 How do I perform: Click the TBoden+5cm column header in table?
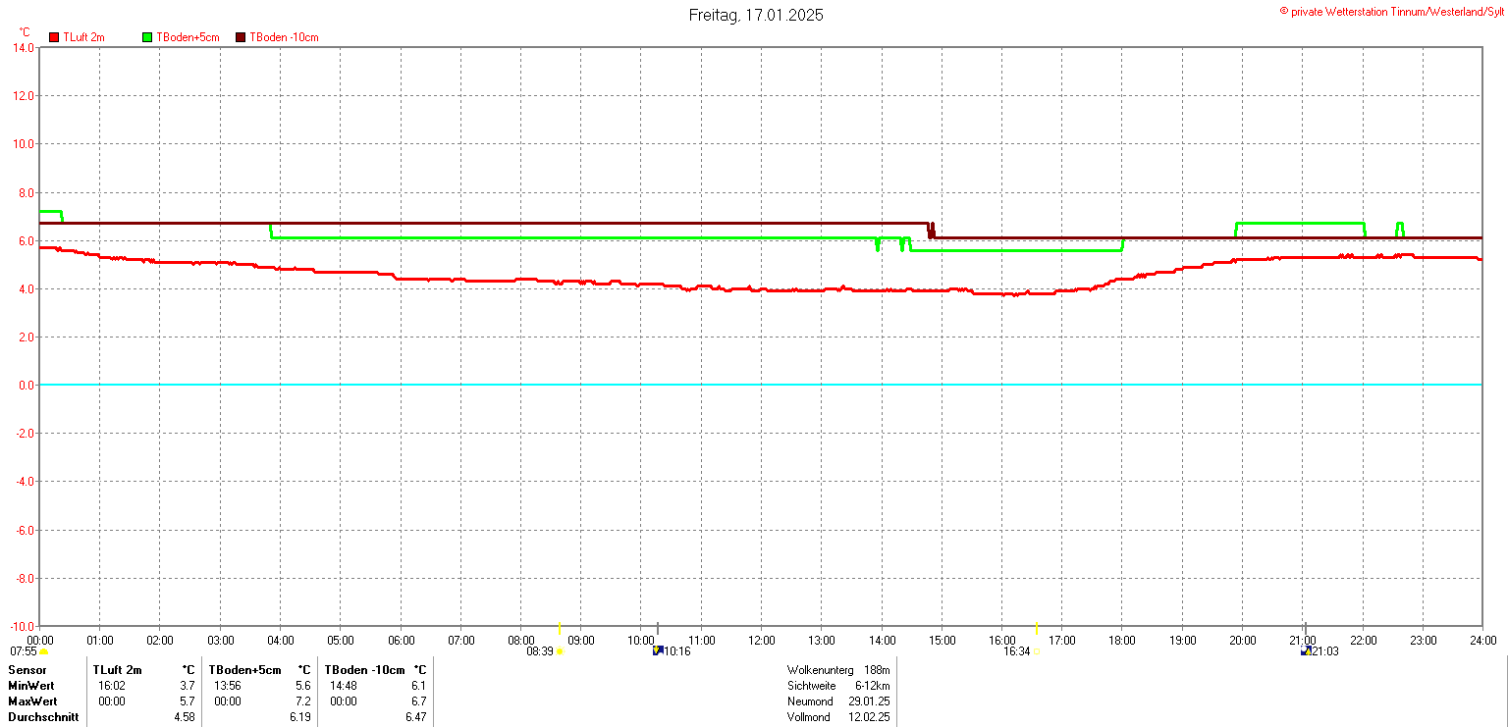244,670
